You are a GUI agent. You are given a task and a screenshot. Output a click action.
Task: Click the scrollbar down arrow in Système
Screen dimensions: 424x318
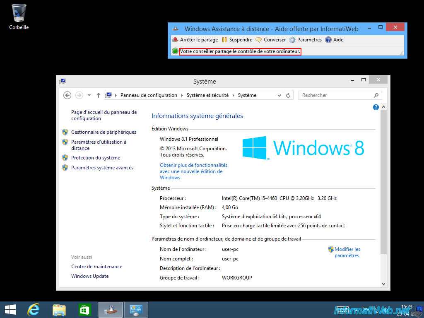pos(383,284)
